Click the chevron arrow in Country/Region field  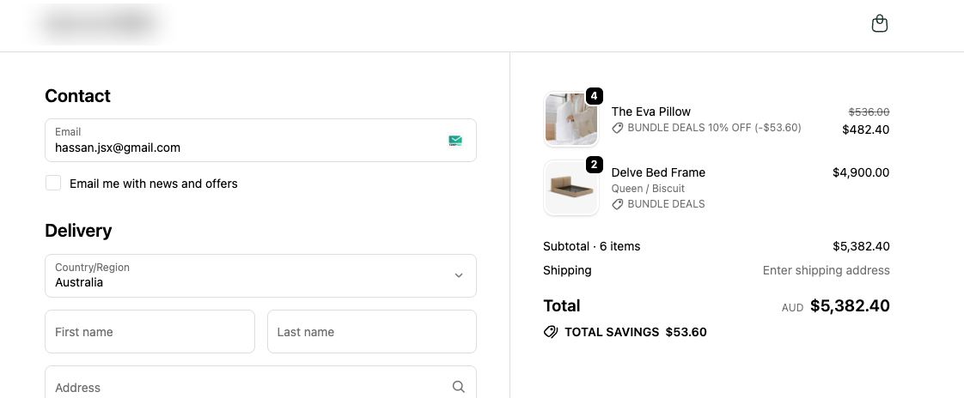[x=459, y=275]
